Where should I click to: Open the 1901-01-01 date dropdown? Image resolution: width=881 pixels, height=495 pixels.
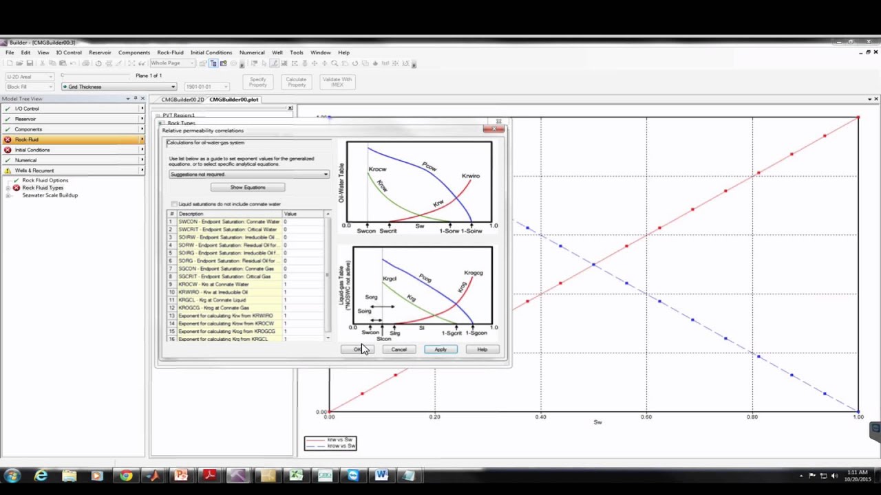(206, 87)
